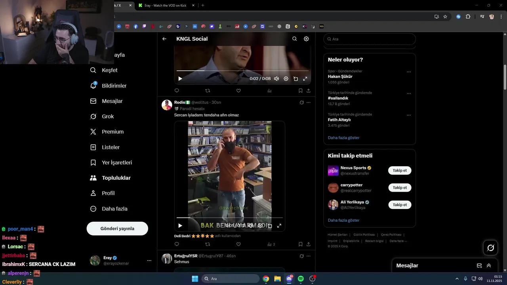The image size is (507, 285).
Task: Open floating Grok button
Action: [x=490, y=248]
